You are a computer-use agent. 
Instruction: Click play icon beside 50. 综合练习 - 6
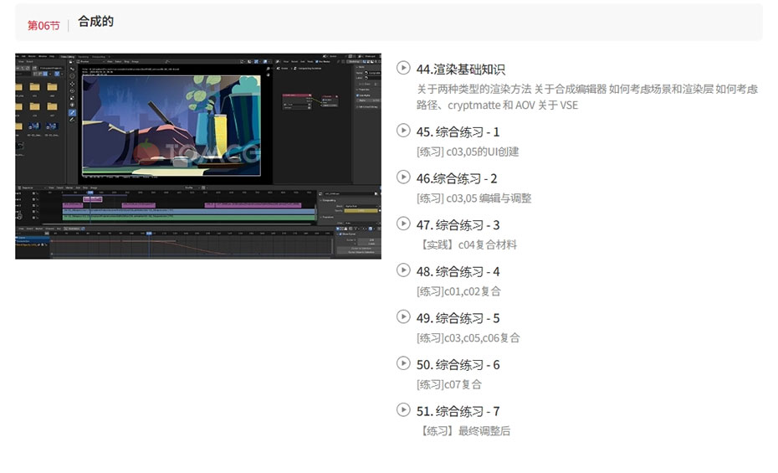click(x=403, y=363)
